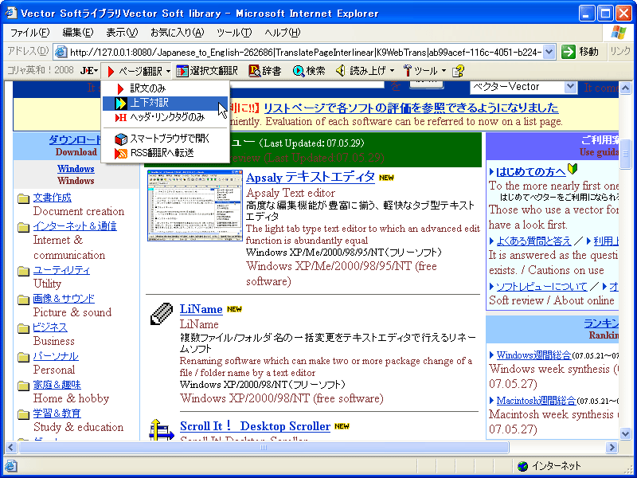Screen dimensions: 637x478
Task: Click the page translation red arrow icon
Action: coord(111,71)
